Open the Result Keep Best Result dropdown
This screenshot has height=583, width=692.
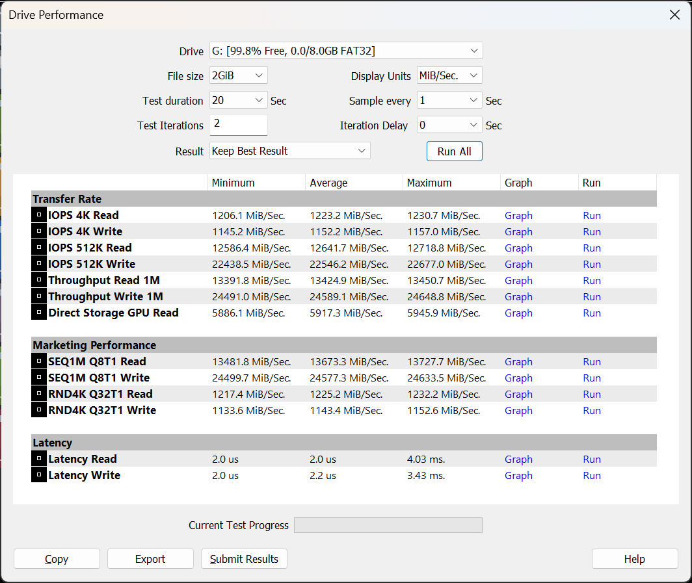coord(290,151)
